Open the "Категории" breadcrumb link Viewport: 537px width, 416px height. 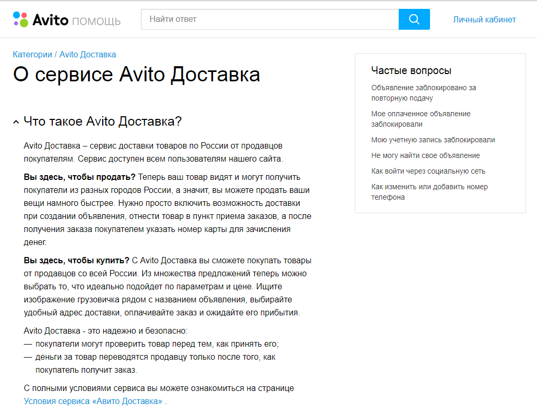tap(32, 54)
